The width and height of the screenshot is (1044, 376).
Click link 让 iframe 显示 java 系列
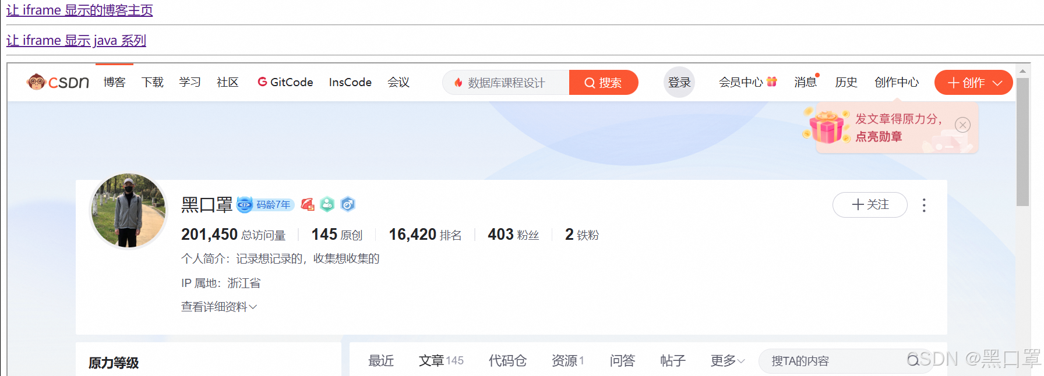[76, 40]
